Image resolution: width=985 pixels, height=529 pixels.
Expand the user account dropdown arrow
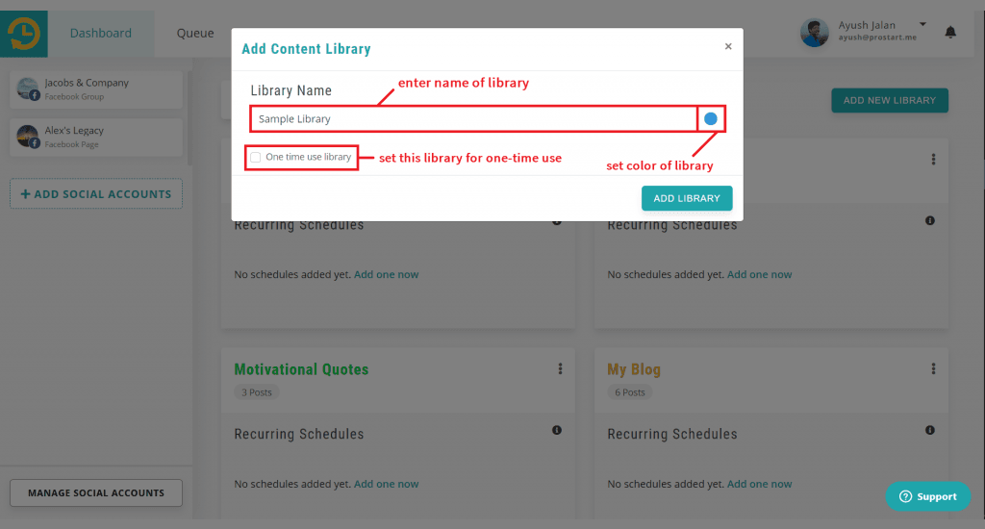[x=922, y=23]
